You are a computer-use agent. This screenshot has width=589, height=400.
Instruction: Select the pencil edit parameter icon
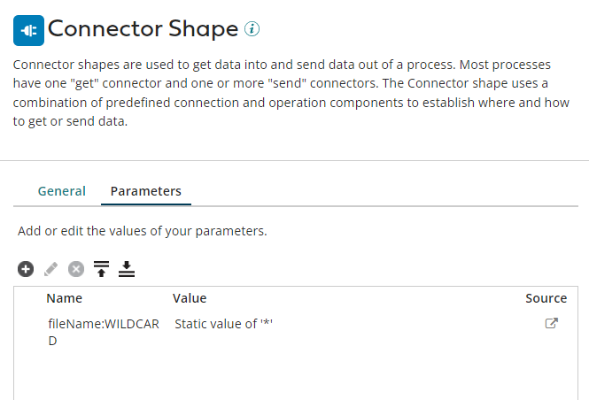pos(50,269)
